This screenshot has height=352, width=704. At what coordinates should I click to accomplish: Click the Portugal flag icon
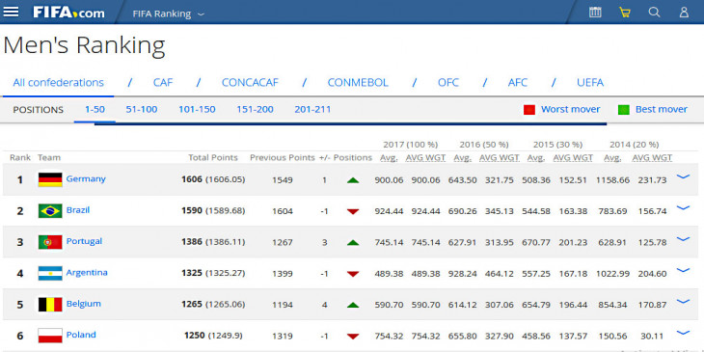pos(50,242)
